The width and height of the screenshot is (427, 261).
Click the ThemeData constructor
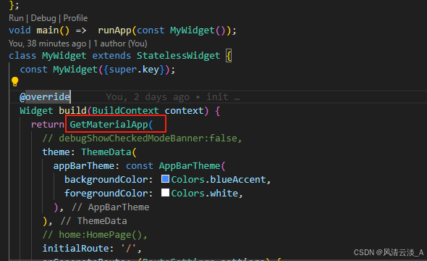[106, 152]
